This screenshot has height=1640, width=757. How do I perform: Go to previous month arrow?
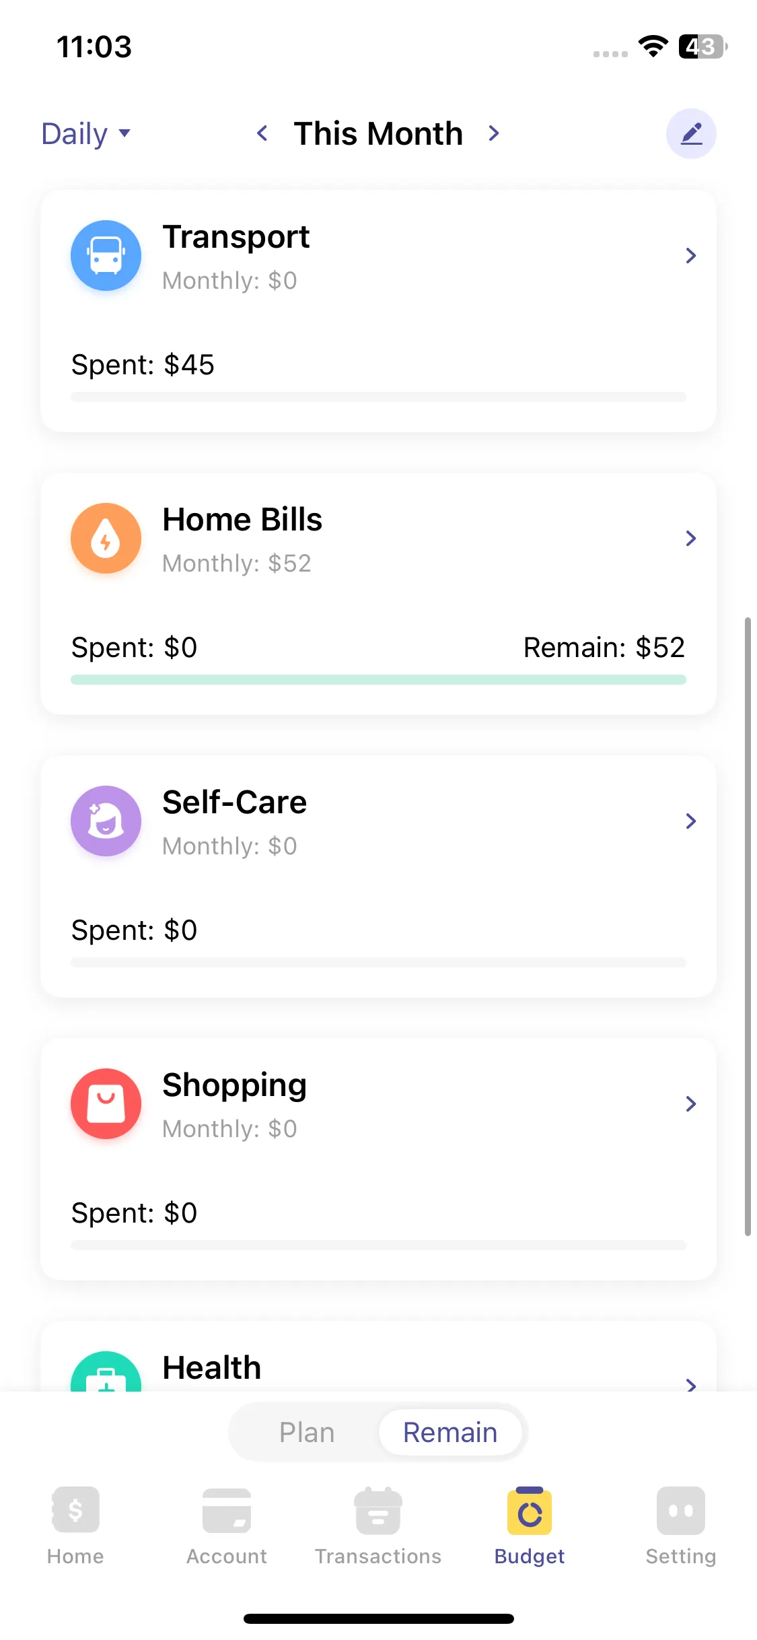(262, 133)
